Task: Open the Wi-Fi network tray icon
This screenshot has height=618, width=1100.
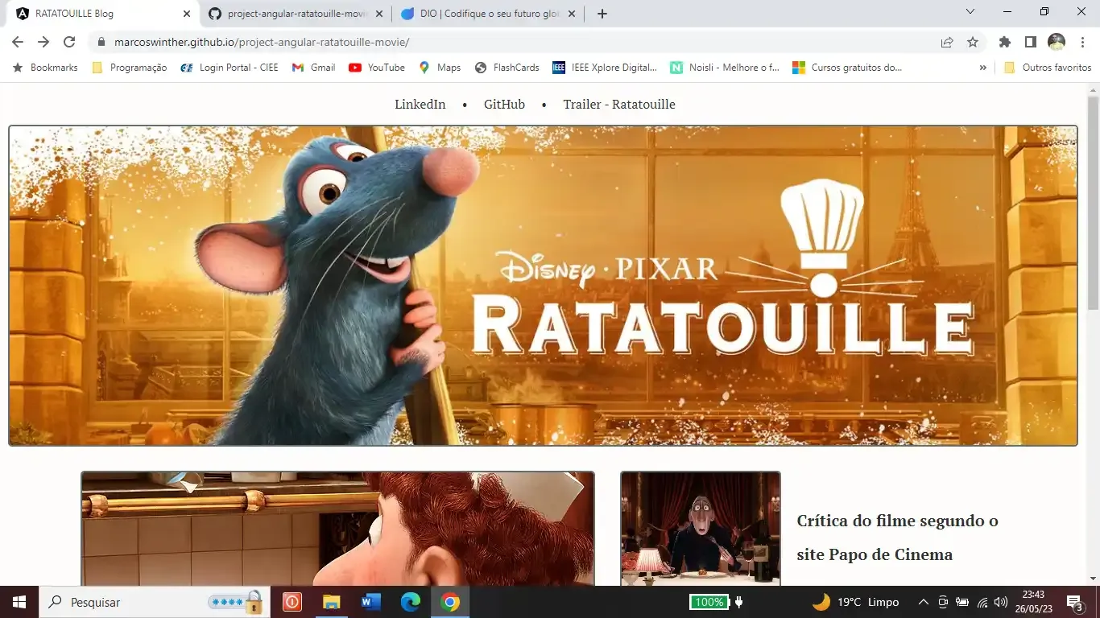Action: tap(982, 602)
